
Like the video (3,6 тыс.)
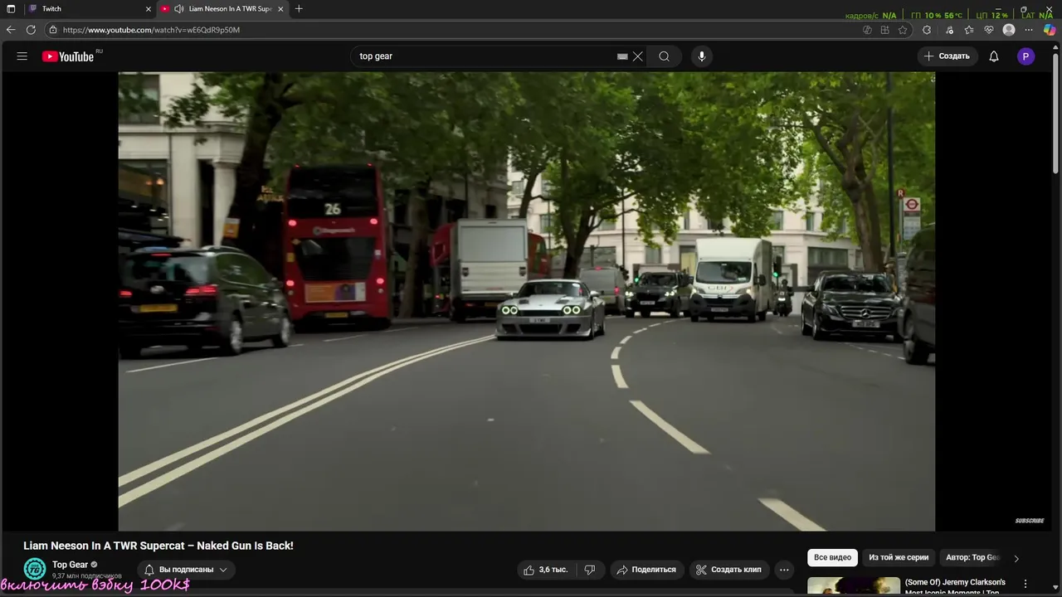click(x=546, y=570)
